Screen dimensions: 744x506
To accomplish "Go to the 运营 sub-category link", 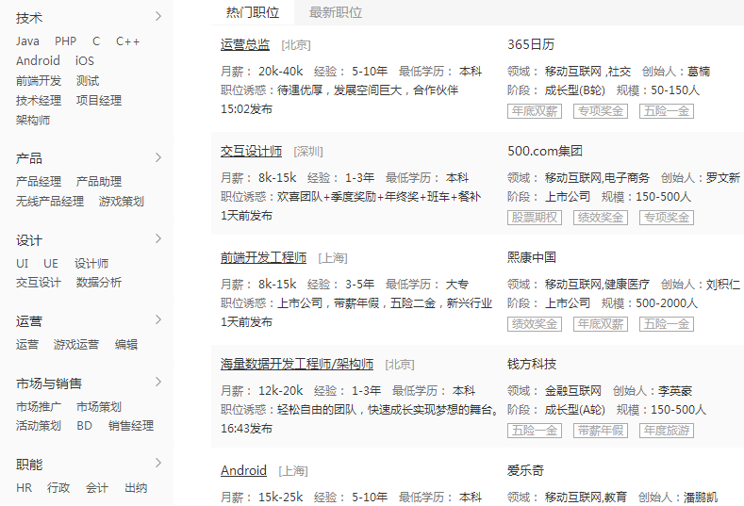I will (27, 344).
